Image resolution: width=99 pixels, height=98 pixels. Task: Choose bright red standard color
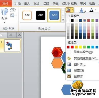point(72,47)
